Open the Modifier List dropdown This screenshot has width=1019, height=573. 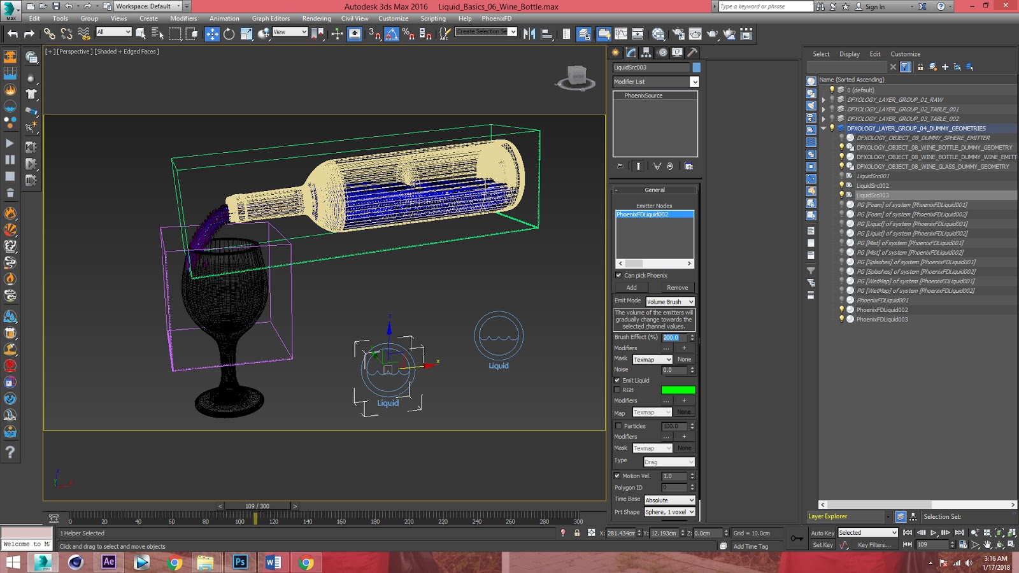click(694, 81)
